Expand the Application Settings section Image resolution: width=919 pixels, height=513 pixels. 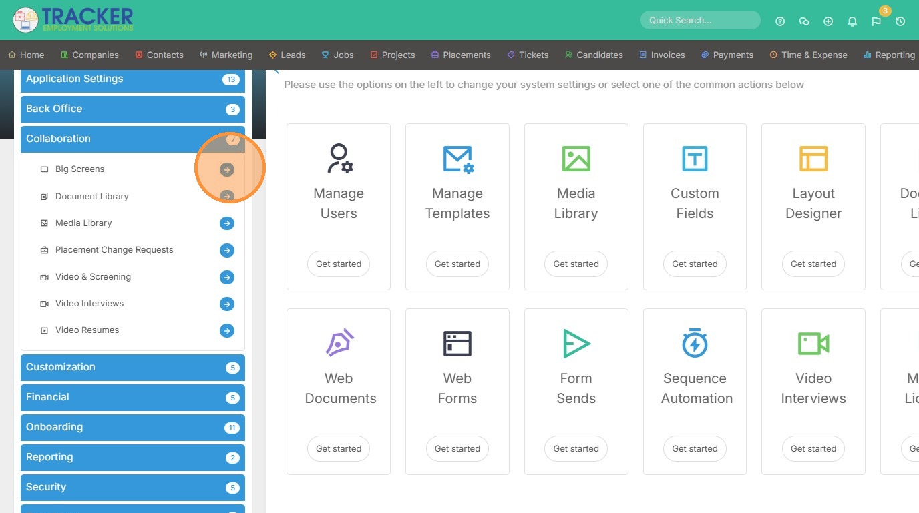pyautogui.click(x=133, y=79)
